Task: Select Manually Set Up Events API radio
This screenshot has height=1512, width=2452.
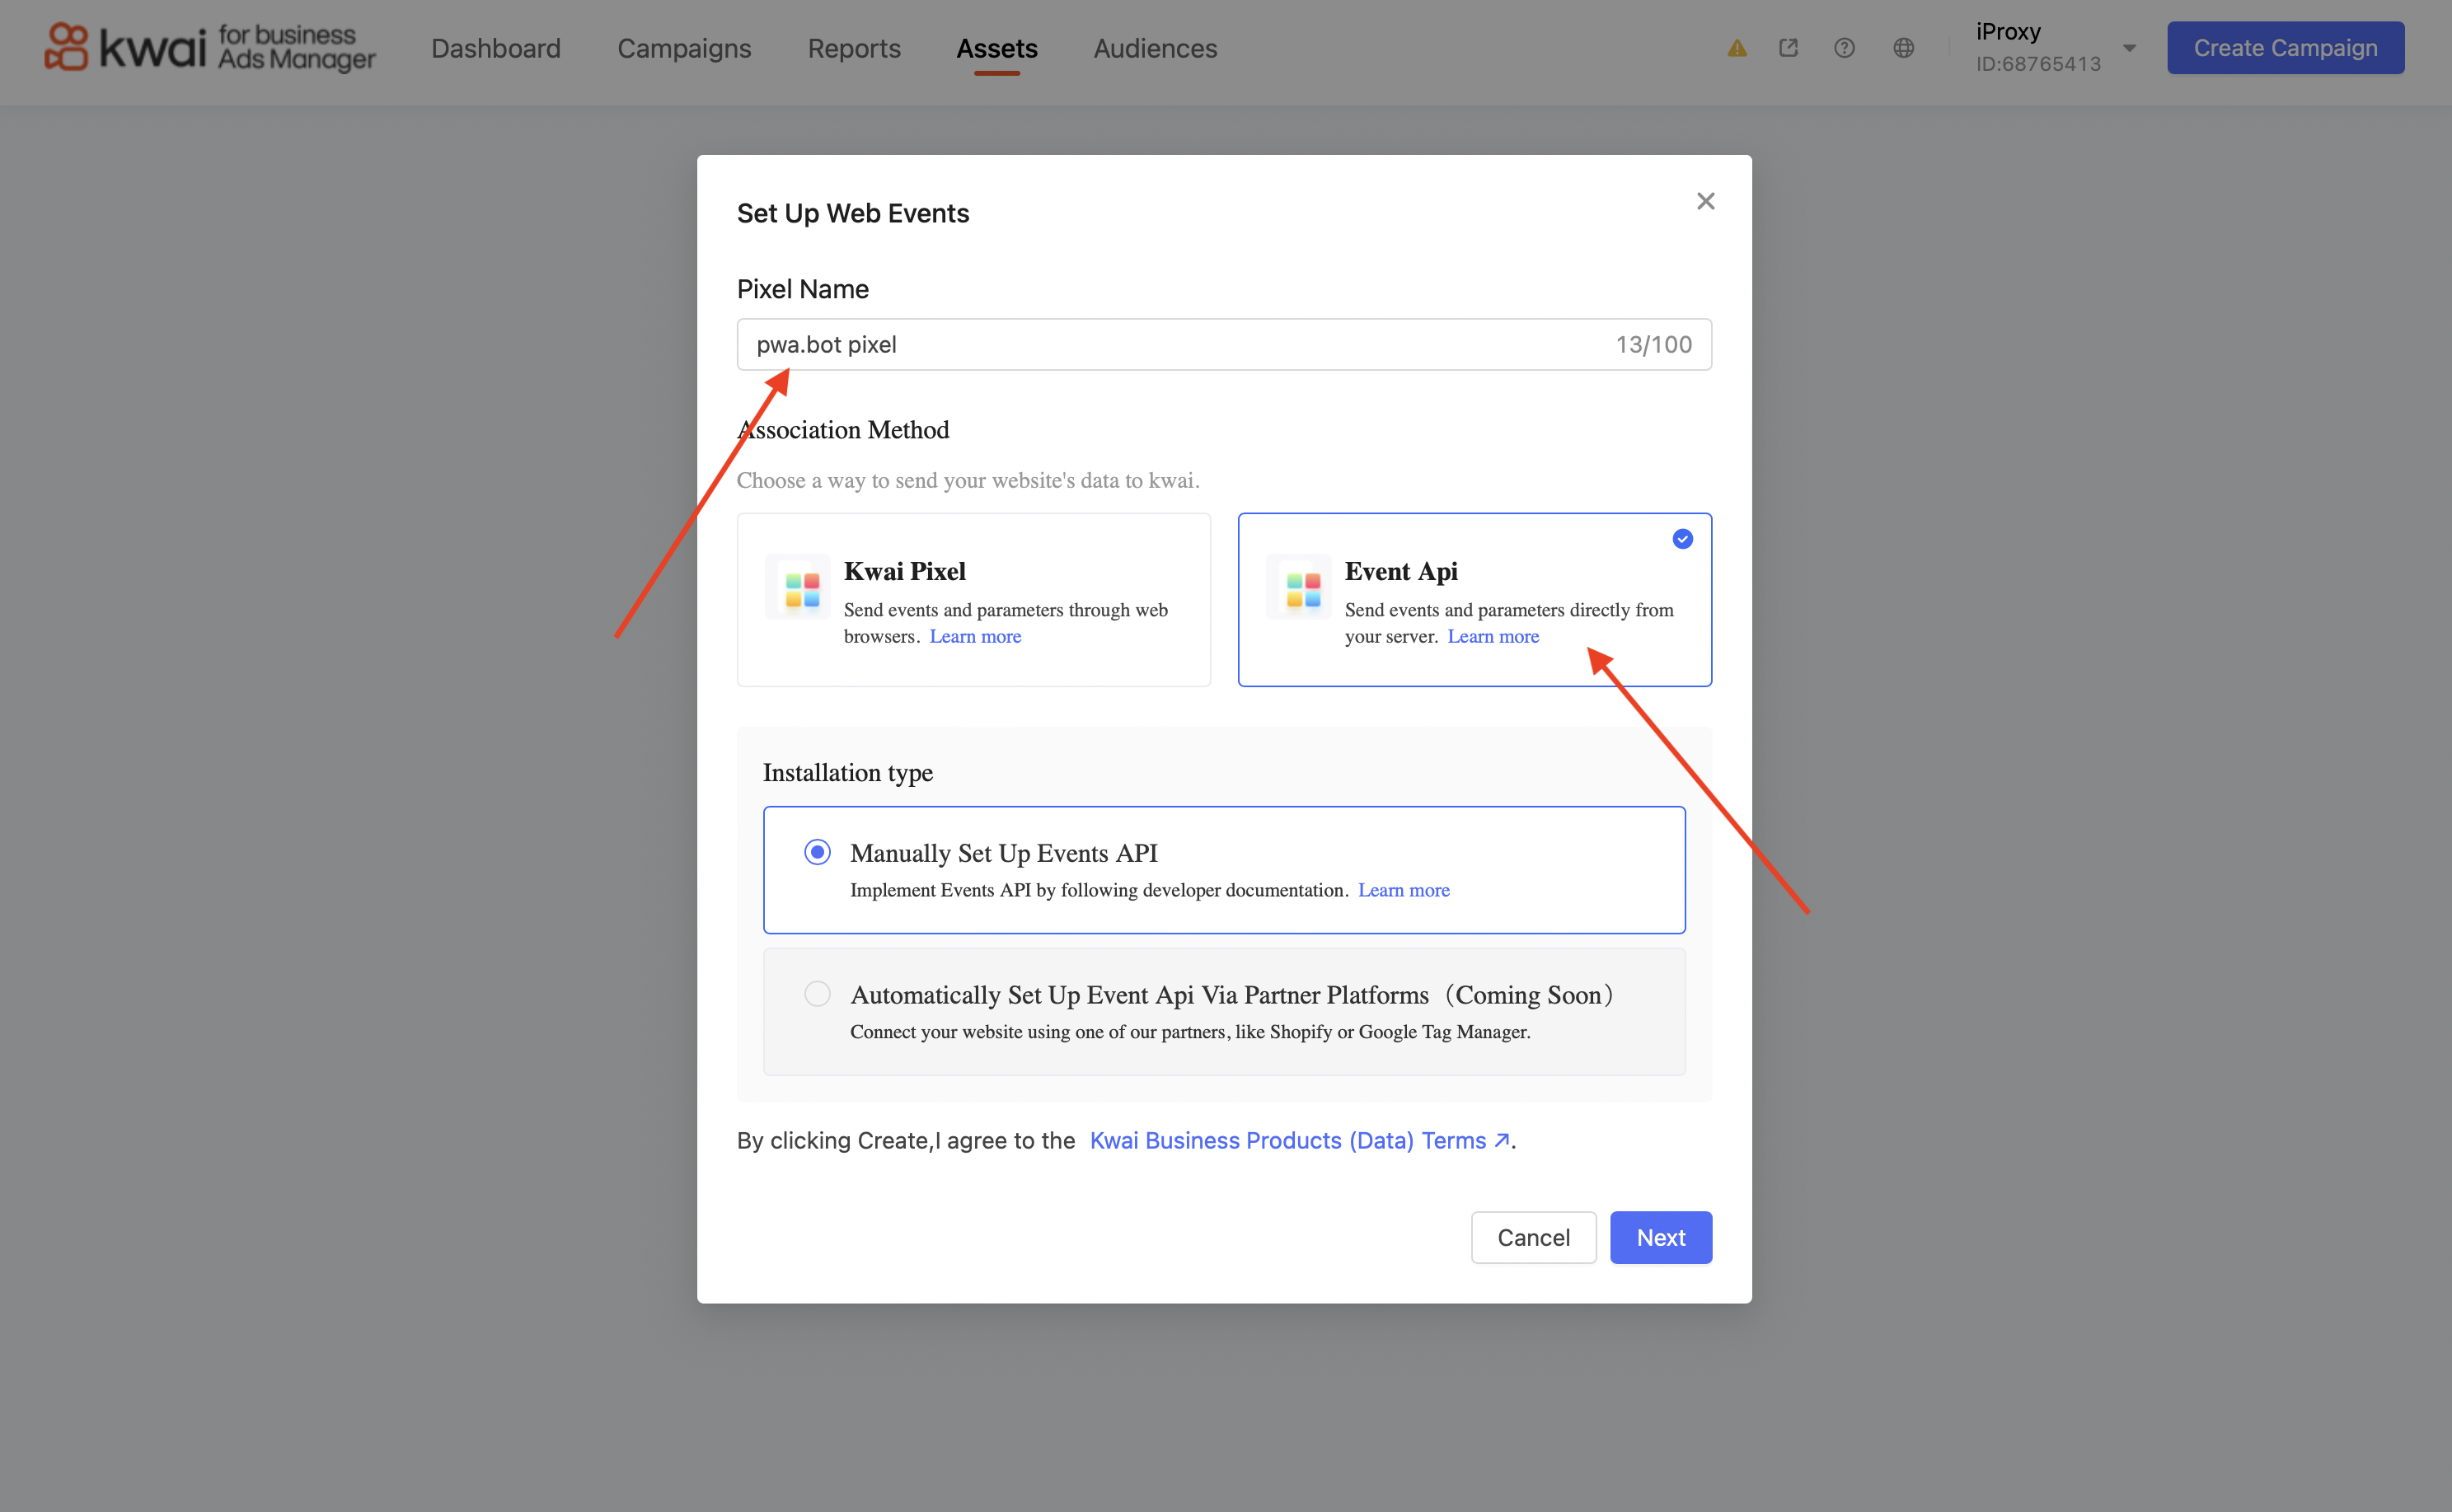Action: [x=817, y=852]
